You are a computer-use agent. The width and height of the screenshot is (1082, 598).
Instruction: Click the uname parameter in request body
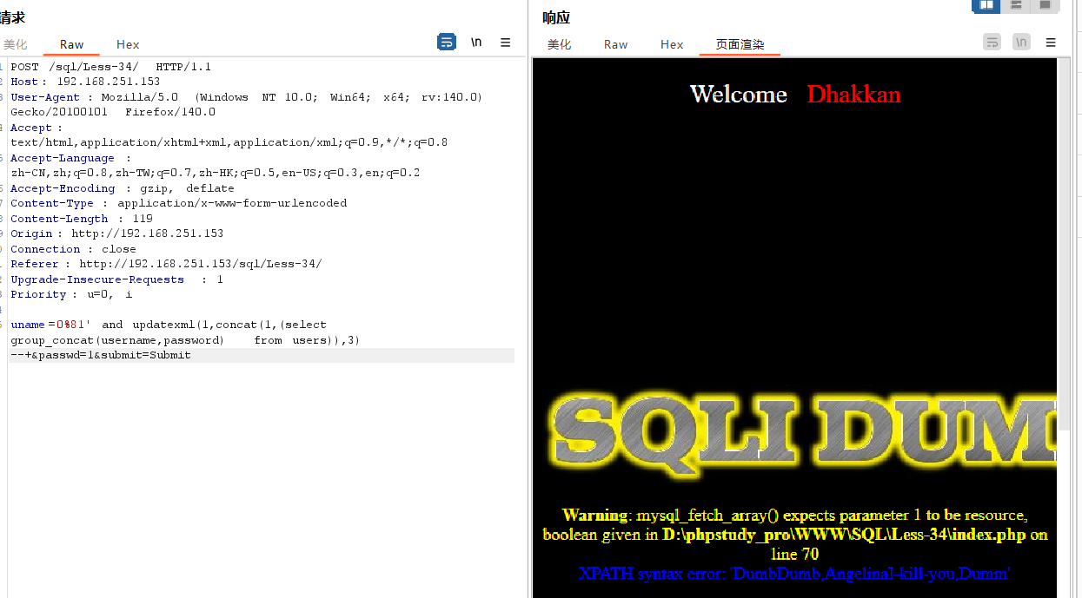[28, 325]
